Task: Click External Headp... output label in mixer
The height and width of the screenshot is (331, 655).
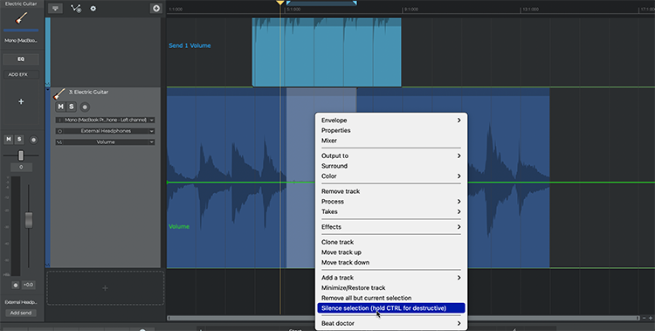Action: [21, 302]
